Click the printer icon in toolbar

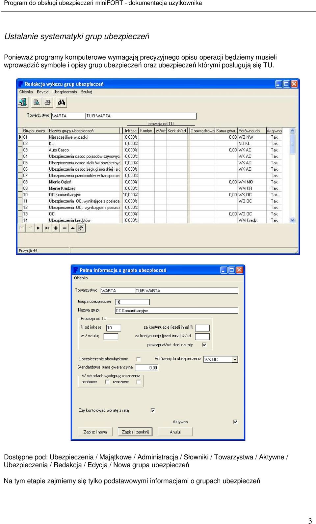point(48,102)
